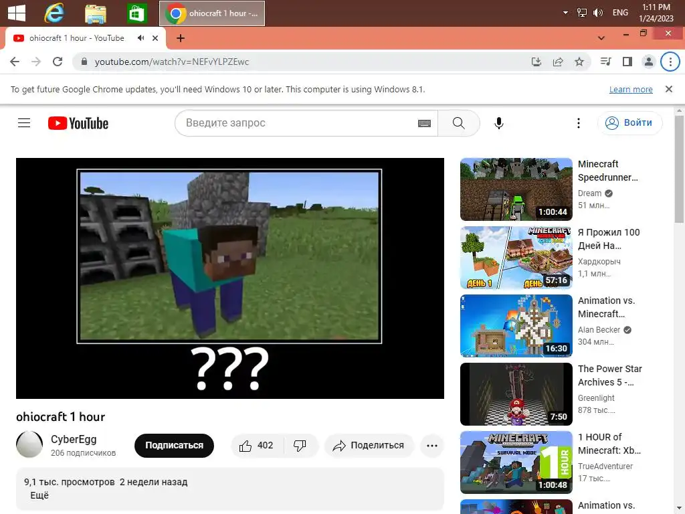Close the ohiocraft YouTube tab
685x514 pixels.
coord(155,38)
